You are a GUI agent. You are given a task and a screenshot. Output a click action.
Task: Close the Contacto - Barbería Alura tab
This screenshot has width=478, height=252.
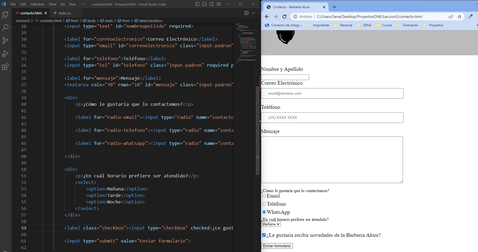tap(324, 7)
